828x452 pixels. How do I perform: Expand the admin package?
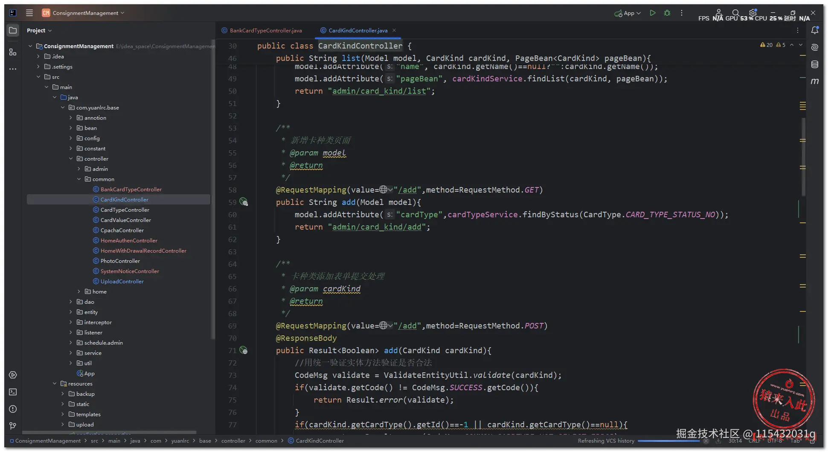[x=79, y=169]
